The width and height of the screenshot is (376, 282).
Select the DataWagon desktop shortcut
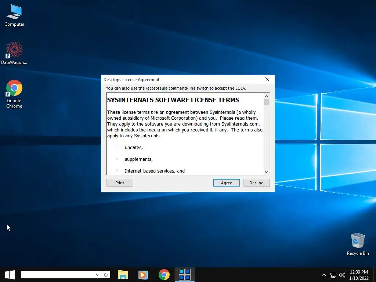(x=14, y=53)
